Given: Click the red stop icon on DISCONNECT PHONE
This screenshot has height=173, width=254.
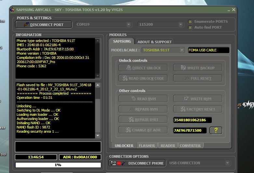Looking at the screenshot, I should (119, 163).
